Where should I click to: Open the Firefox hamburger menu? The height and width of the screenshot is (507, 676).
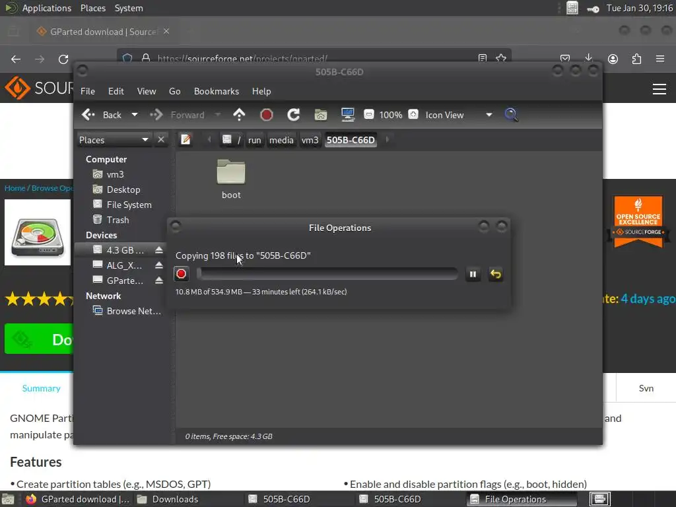660,59
